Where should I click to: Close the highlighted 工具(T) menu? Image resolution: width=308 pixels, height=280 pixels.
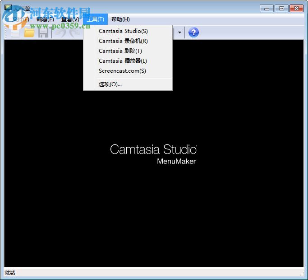(95, 19)
